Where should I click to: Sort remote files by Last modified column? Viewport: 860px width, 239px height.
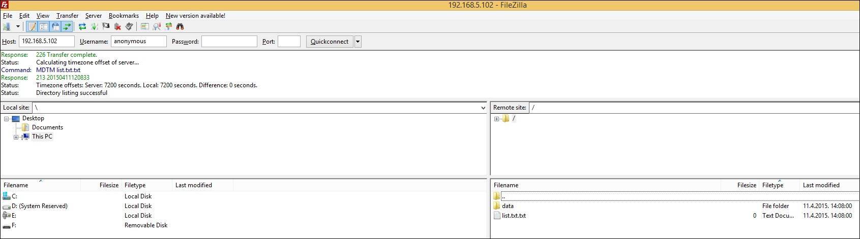point(829,185)
